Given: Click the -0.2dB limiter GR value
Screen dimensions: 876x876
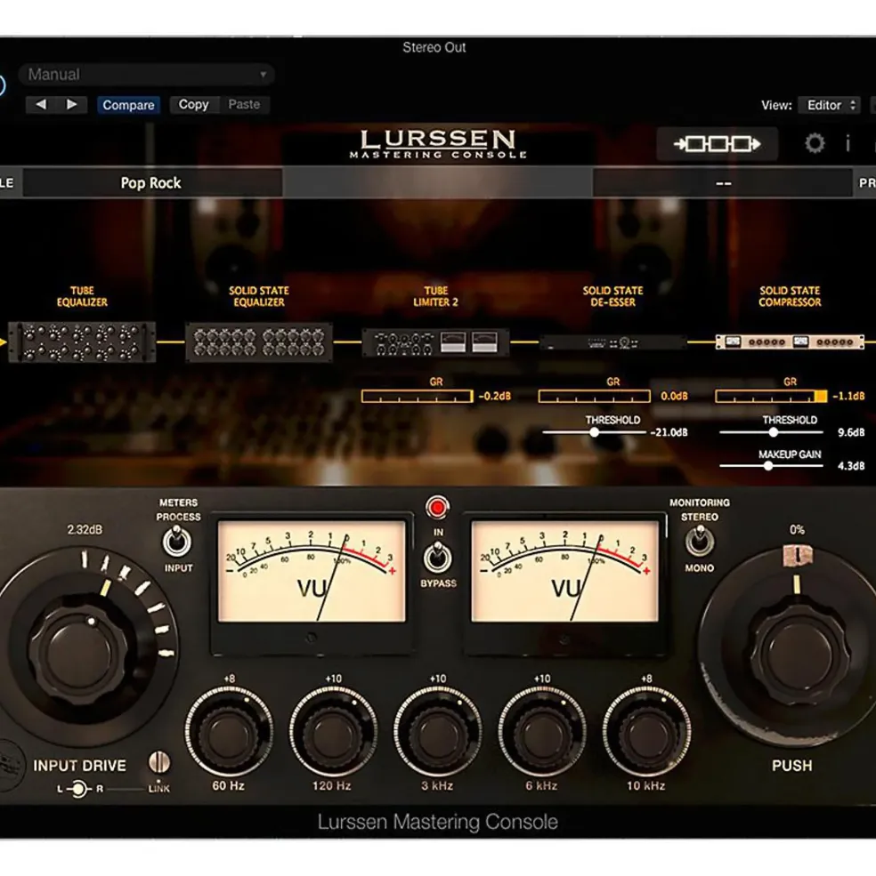Looking at the screenshot, I should (x=494, y=396).
